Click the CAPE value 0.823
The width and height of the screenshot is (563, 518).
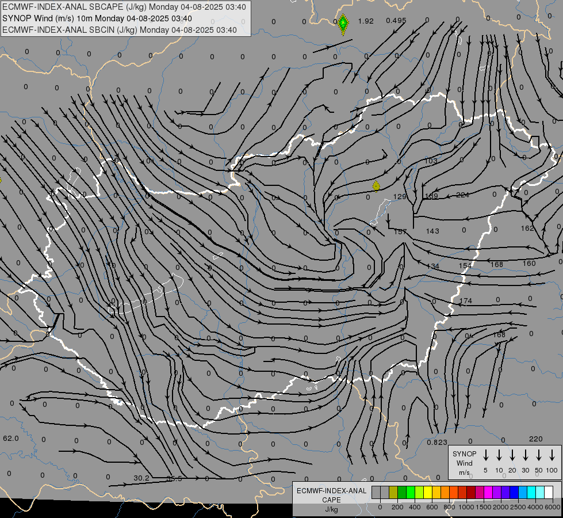pos(437,442)
